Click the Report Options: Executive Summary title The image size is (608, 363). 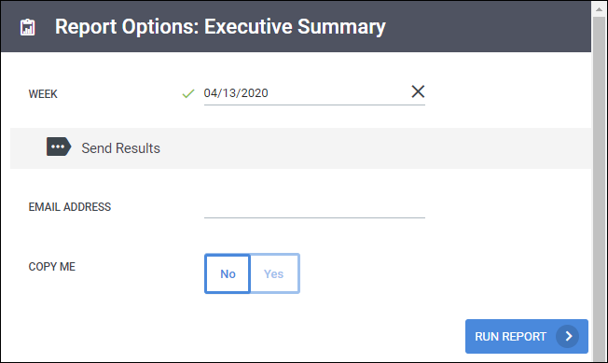pos(220,27)
